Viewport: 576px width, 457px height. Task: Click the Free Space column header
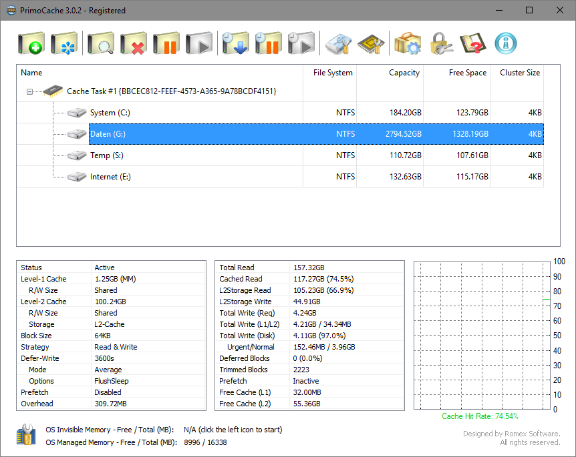457,73
